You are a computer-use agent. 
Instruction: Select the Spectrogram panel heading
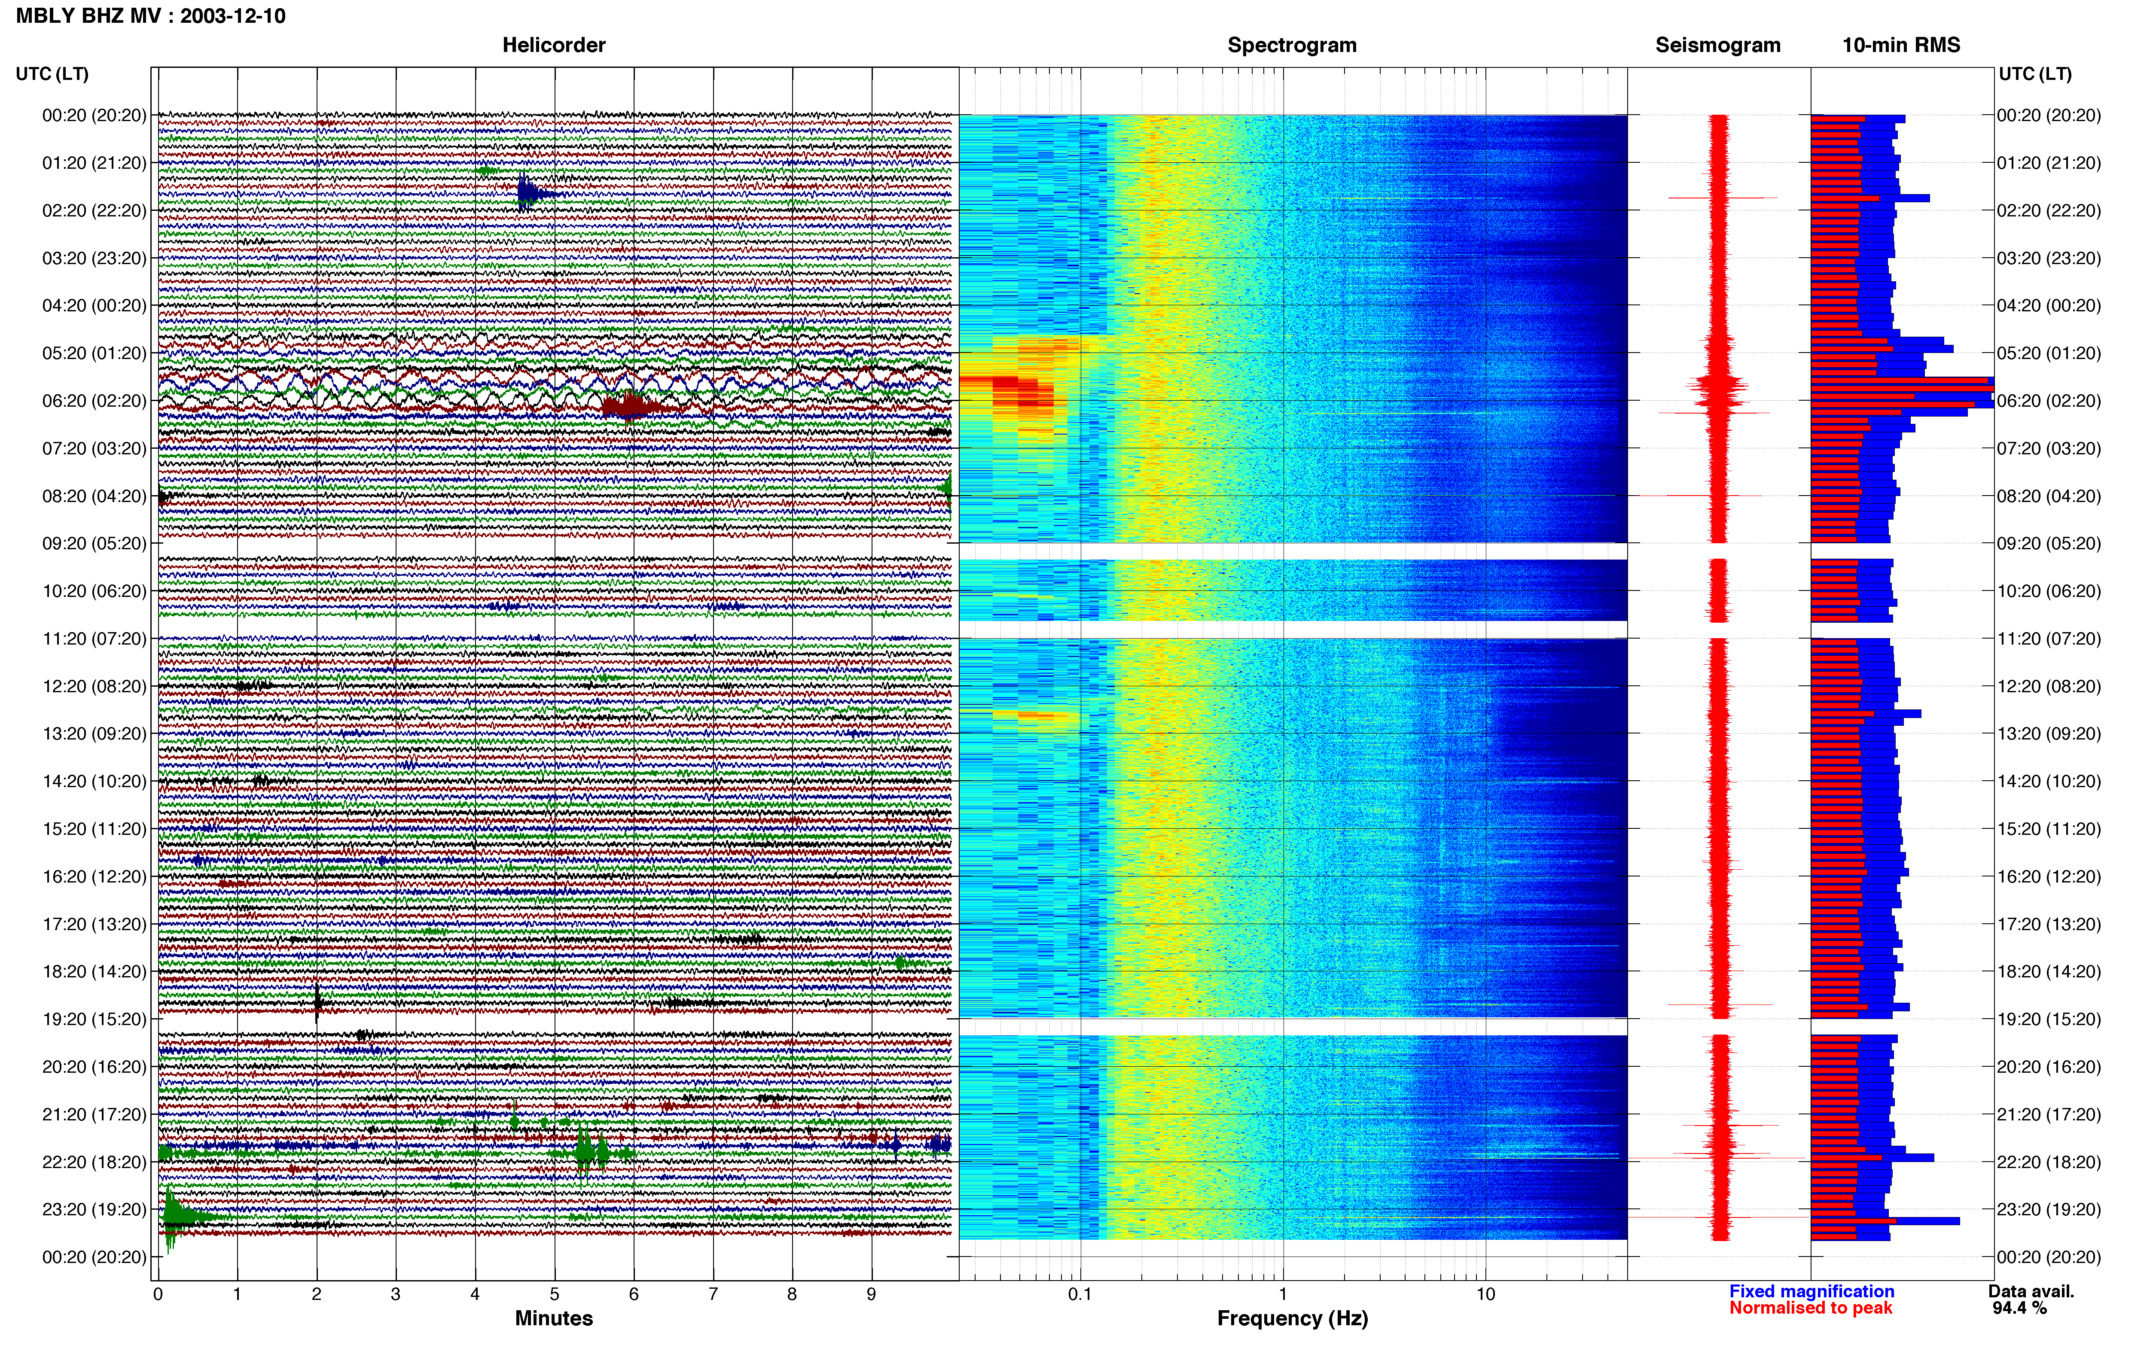pos(1292,46)
